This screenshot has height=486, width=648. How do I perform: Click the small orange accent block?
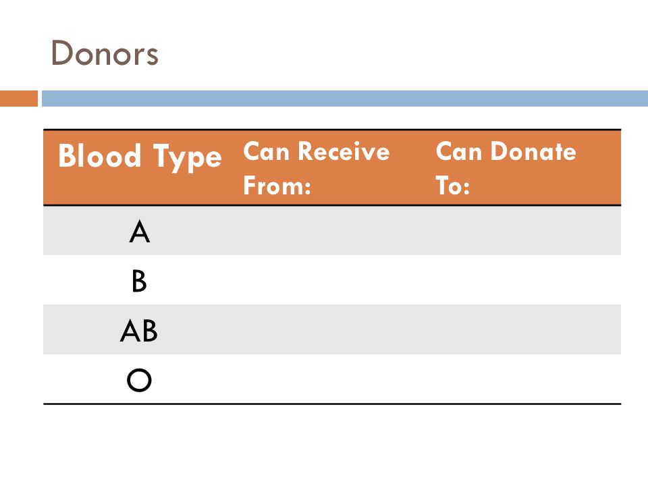click(19, 99)
